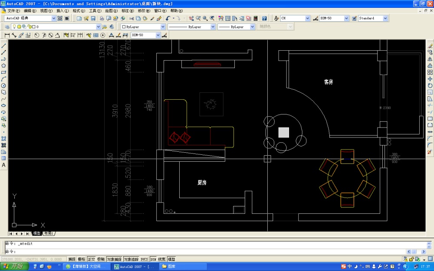The width and height of the screenshot is (434, 271).
Task: Open the 绘图(D) menu
Action: [112, 10]
